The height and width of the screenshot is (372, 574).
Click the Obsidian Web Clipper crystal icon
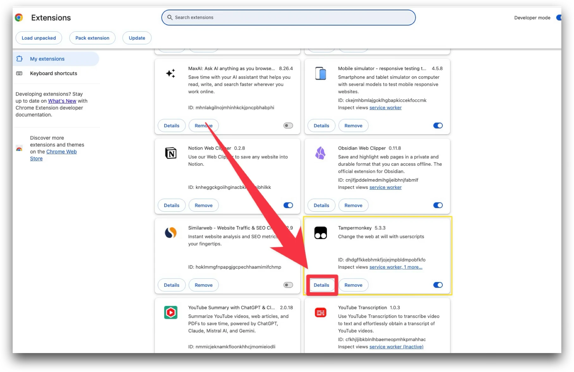320,153
